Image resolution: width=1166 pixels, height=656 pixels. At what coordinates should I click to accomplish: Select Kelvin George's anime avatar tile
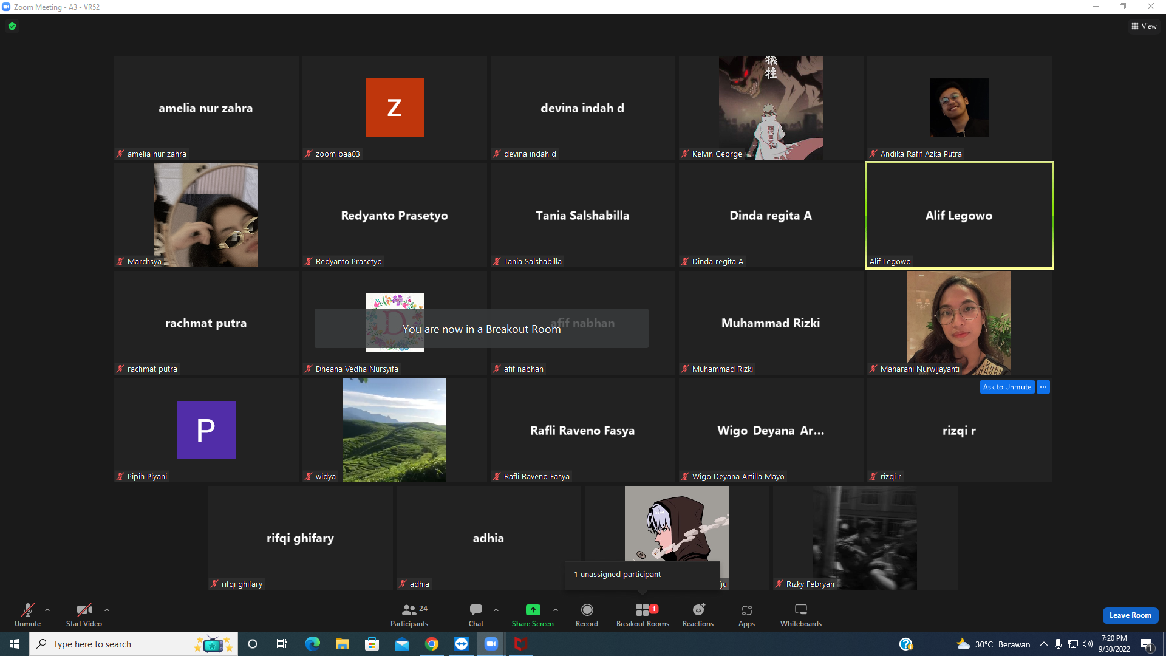(x=771, y=108)
